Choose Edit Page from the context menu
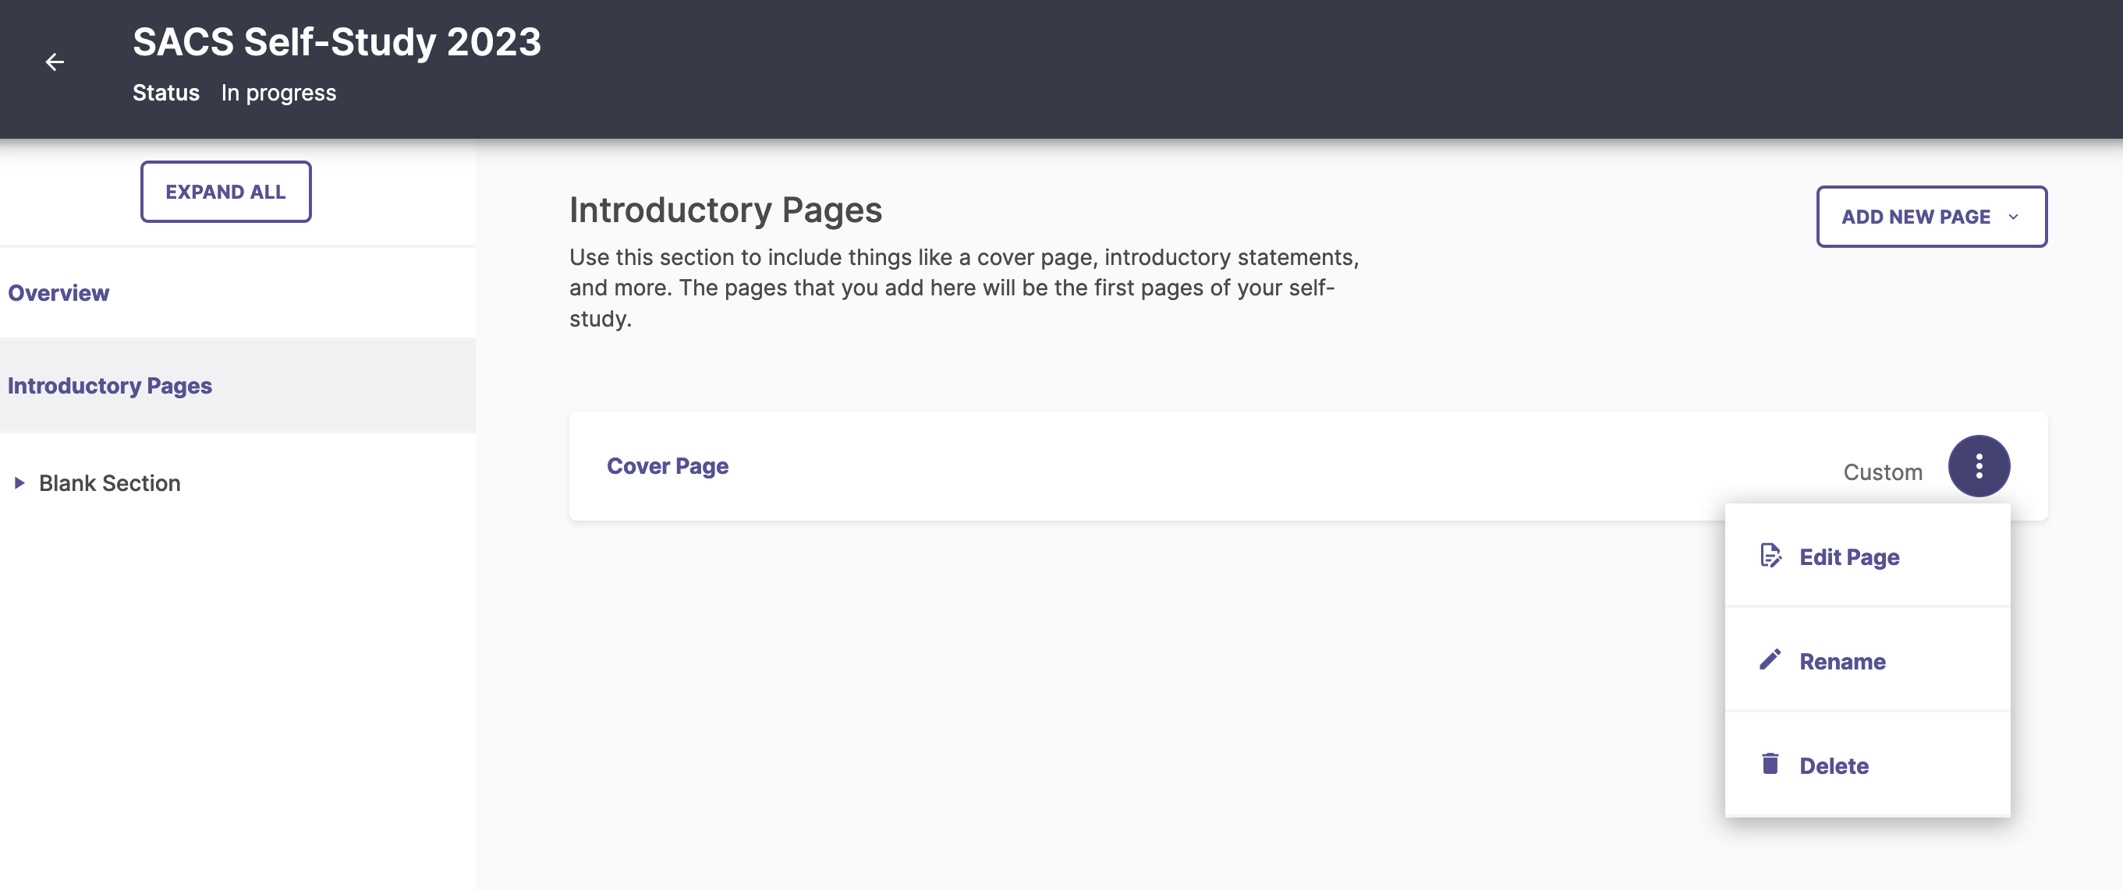Viewport: 2123px width, 890px height. pos(1866,556)
